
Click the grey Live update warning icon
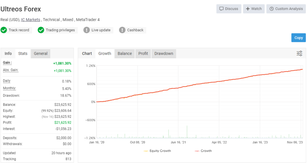point(86,30)
